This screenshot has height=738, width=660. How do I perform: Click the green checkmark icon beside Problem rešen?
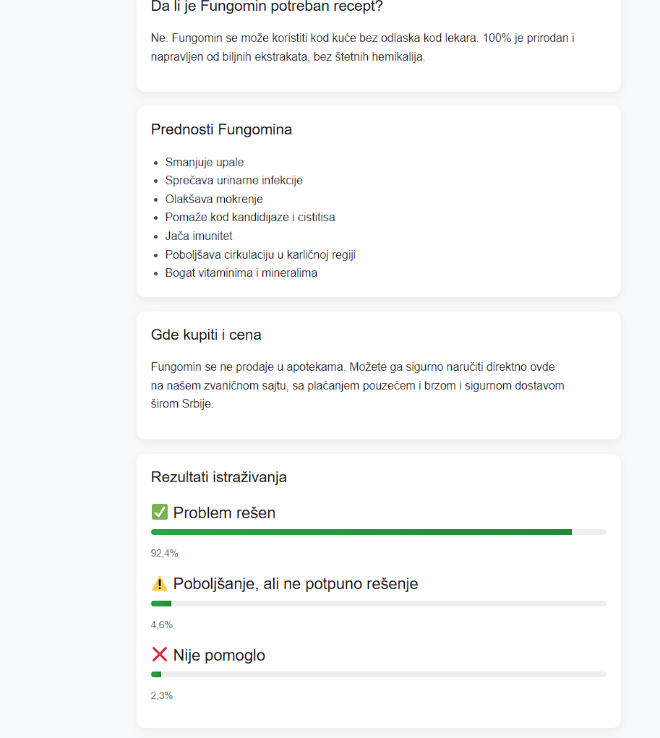(x=160, y=512)
